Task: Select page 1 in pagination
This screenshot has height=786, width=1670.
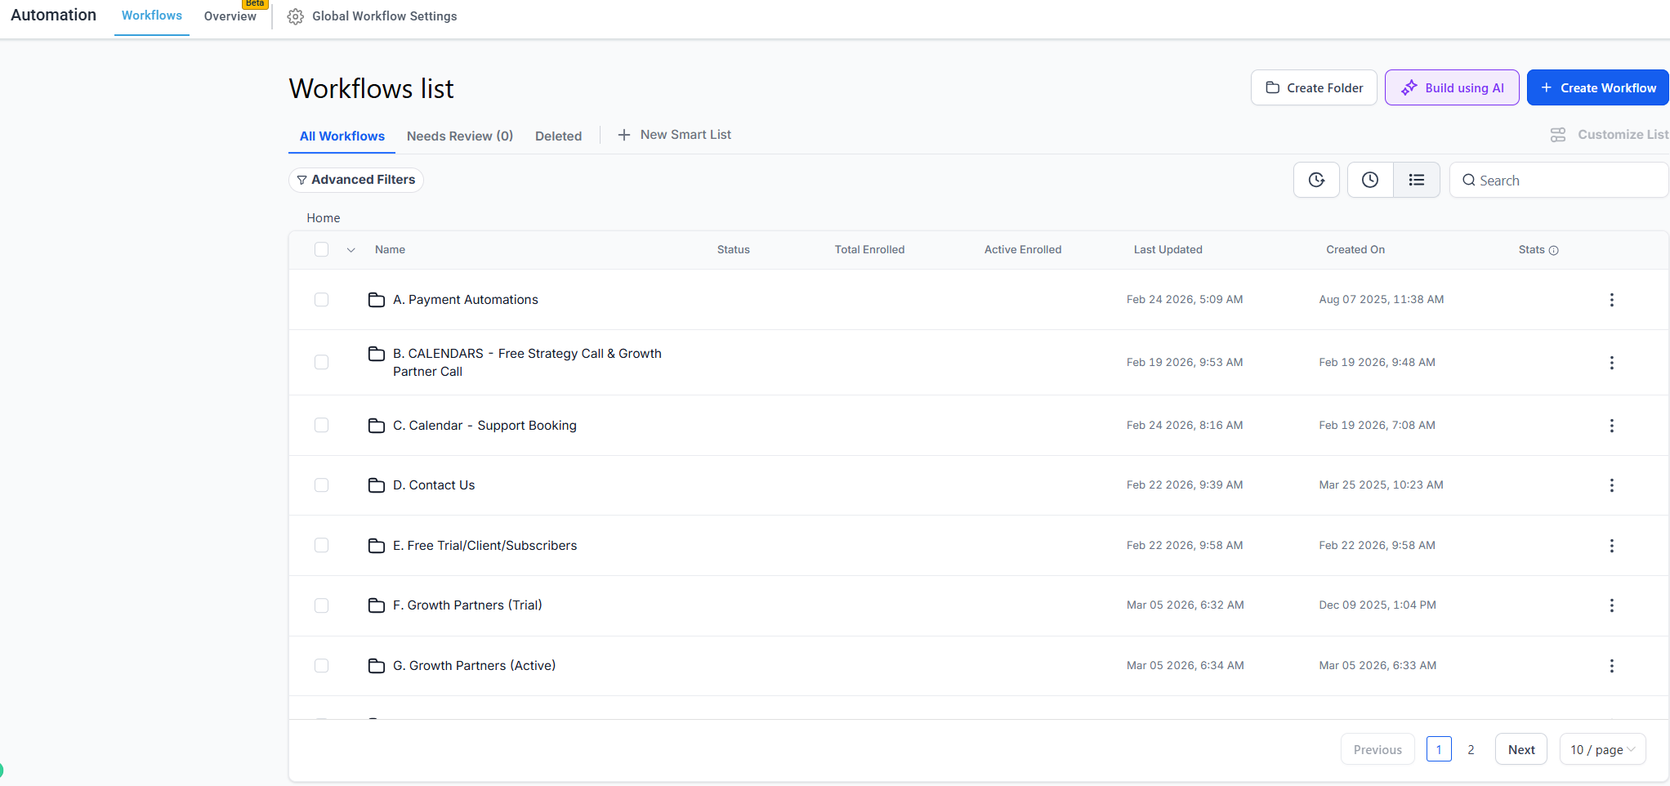Action: pyautogui.click(x=1439, y=749)
